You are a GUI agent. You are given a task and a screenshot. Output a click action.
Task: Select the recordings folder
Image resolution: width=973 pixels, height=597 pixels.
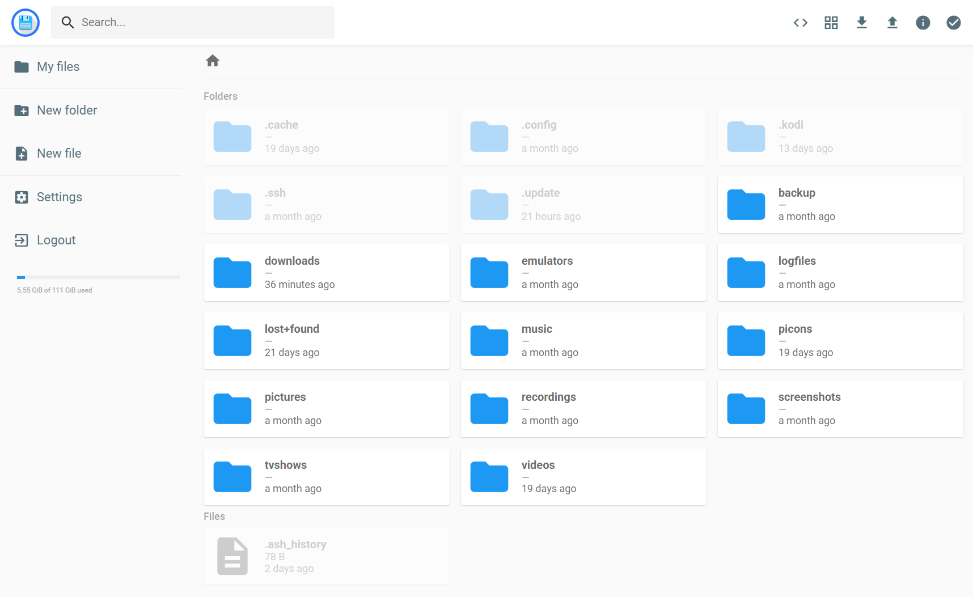pyautogui.click(x=583, y=409)
